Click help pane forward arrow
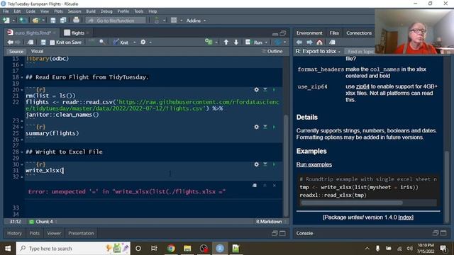 pyautogui.click(x=309, y=42)
